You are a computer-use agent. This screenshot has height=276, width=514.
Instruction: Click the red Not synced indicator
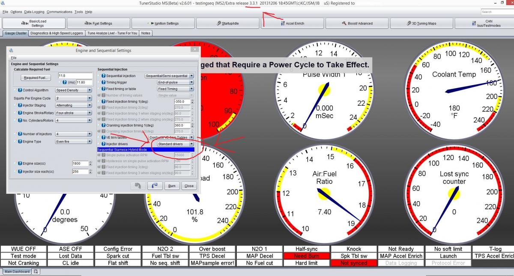(x=354, y=263)
